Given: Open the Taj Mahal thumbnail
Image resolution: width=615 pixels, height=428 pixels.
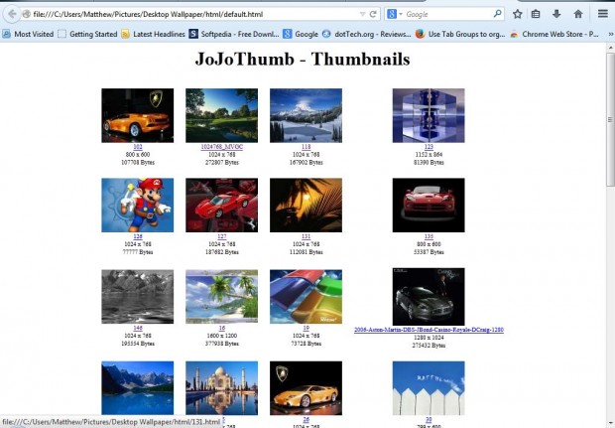Looking at the screenshot, I should (x=221, y=388).
